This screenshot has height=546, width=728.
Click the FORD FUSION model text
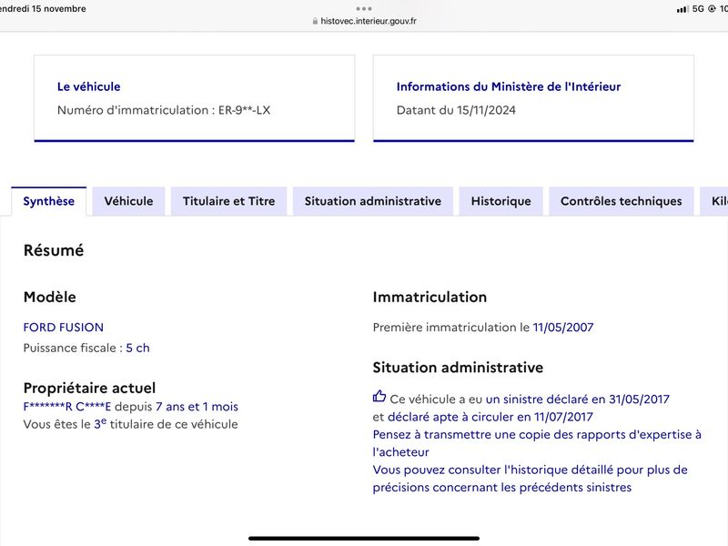click(x=64, y=328)
